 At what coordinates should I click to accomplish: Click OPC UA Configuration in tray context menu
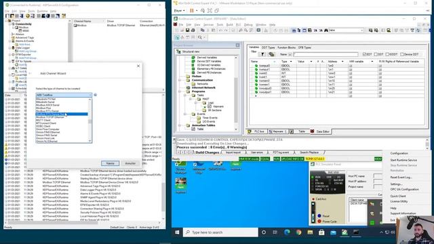[x=404, y=190]
